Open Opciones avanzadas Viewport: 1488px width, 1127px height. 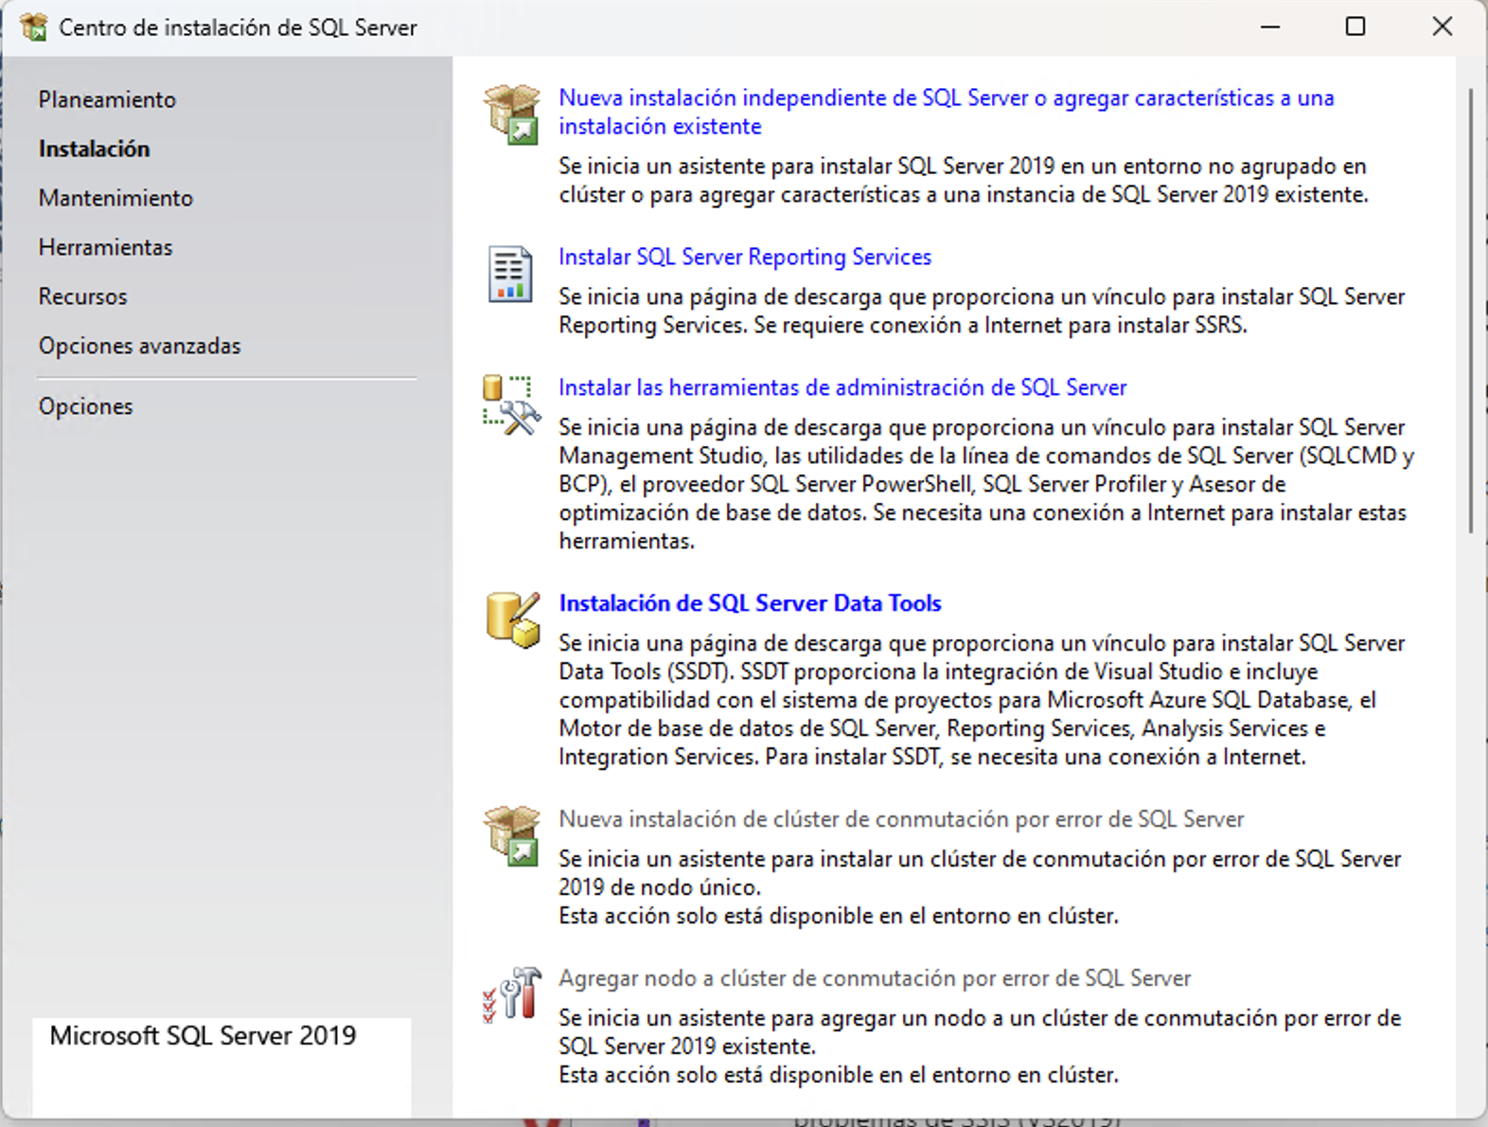click(139, 346)
